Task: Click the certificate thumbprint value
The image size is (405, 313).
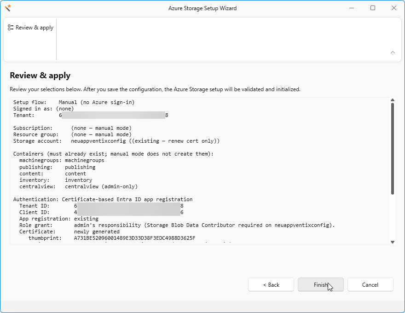Action: click(134, 238)
